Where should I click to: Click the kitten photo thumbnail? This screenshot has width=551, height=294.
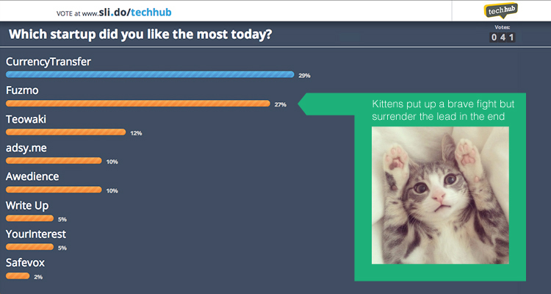440,196
